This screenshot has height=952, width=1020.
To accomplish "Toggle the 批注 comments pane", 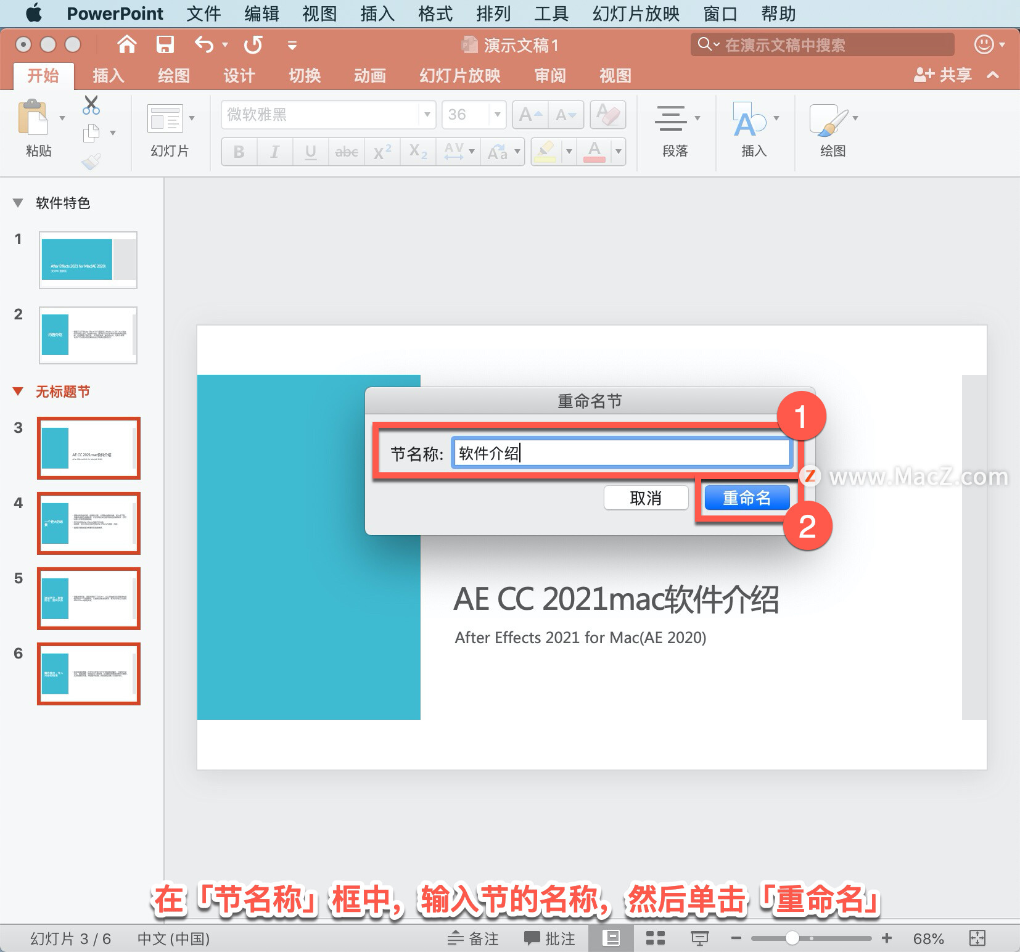I will click(549, 938).
